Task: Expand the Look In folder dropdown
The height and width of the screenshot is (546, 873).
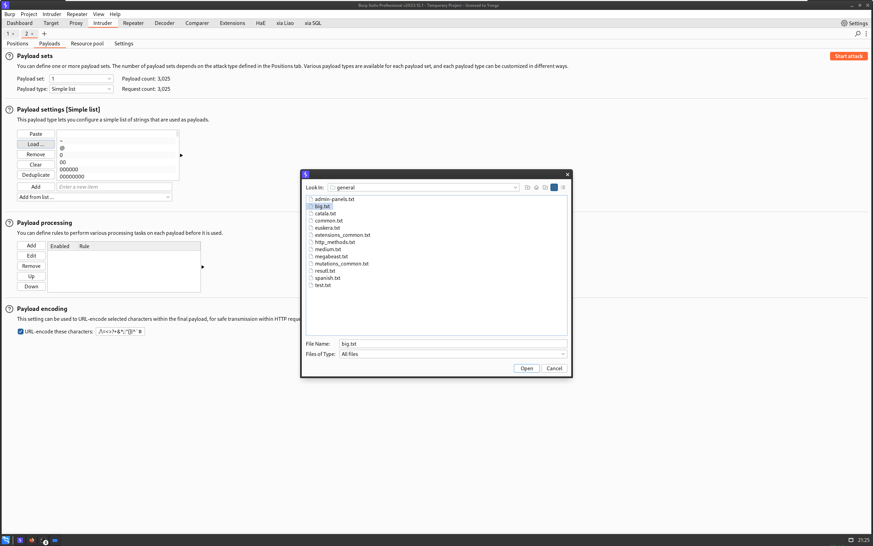Action: (424, 187)
